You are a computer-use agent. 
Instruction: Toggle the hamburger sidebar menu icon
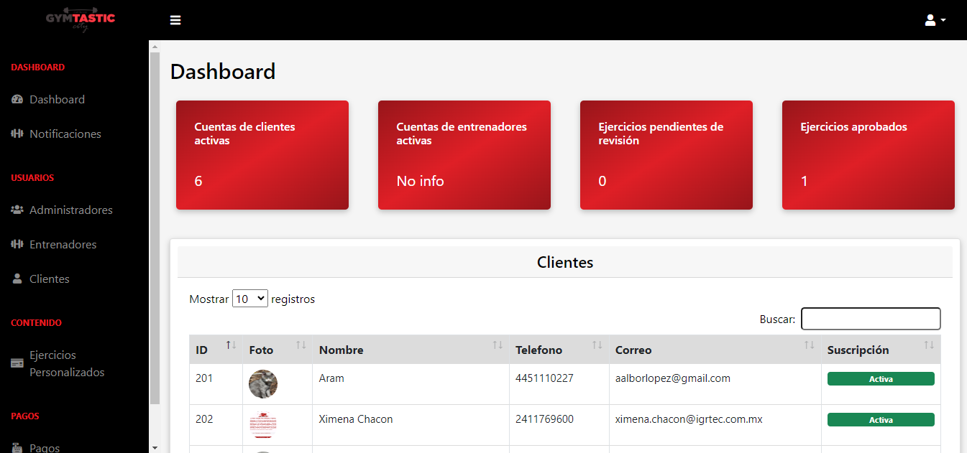[x=175, y=20]
